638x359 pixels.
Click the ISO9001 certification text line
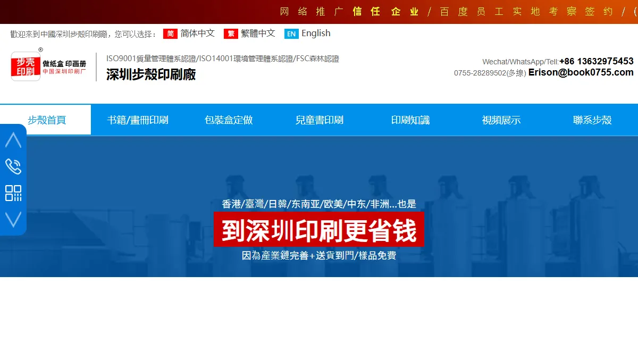[223, 59]
